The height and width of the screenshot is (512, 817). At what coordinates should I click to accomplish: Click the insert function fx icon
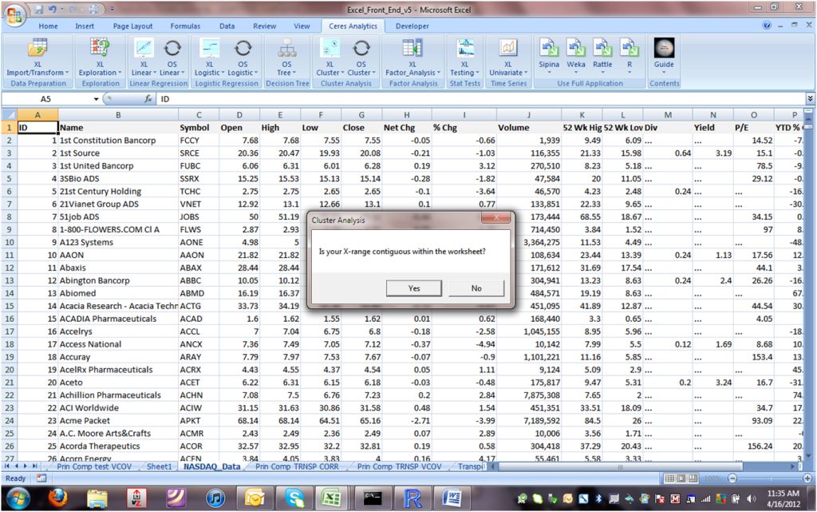pos(148,98)
